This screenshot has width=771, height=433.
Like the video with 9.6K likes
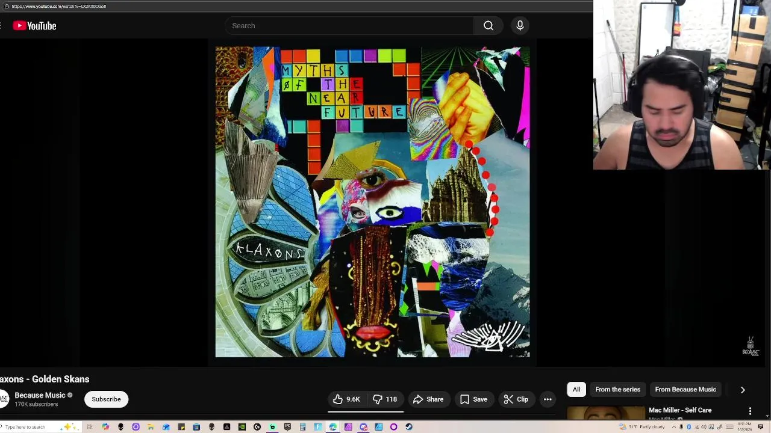(346, 399)
